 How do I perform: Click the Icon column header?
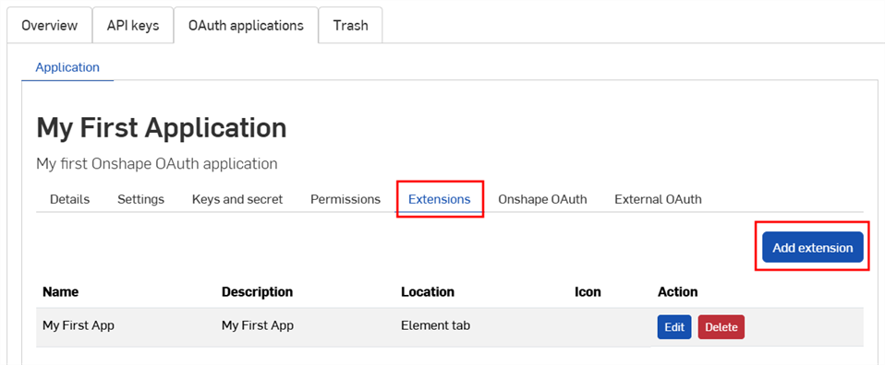588,292
